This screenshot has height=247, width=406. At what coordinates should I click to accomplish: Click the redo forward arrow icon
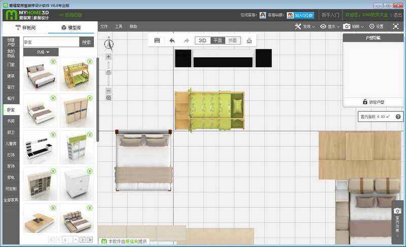click(186, 41)
